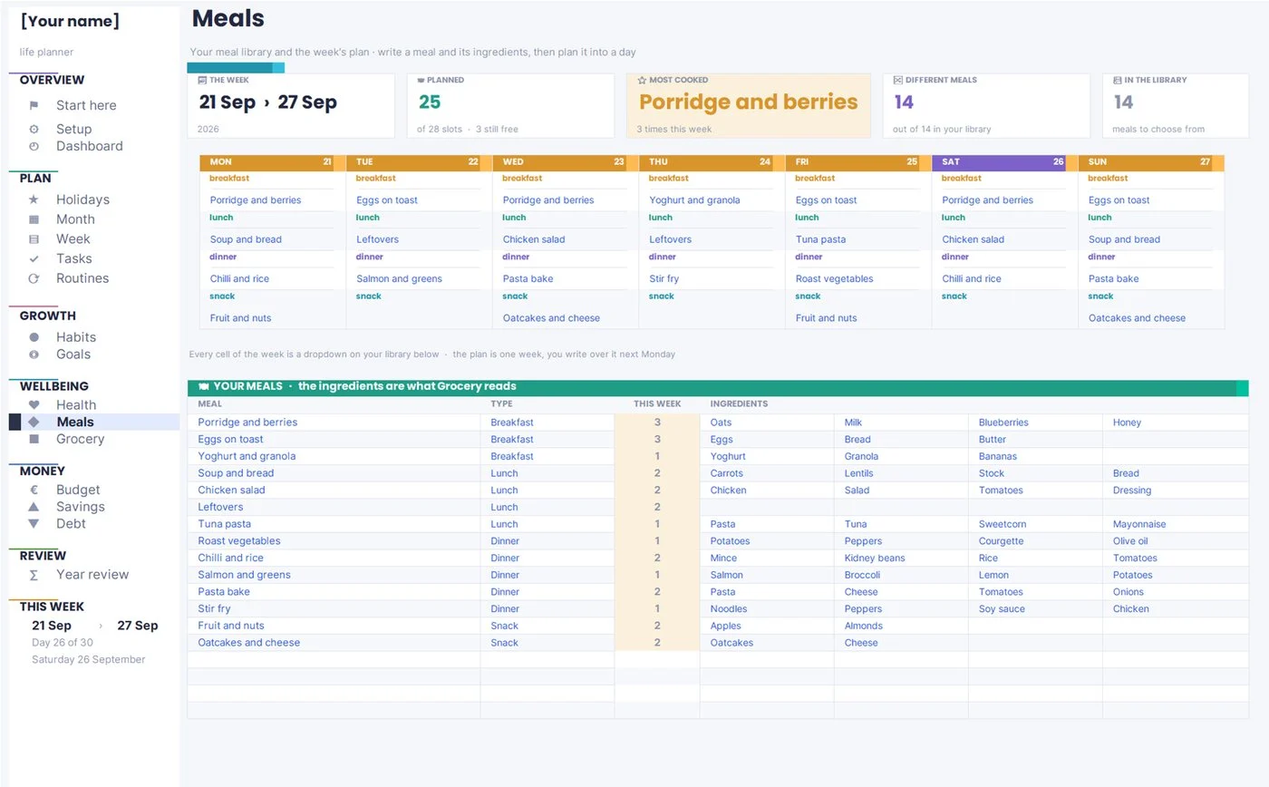
Task: Click the Dressing ingredient cell
Action: [1176, 491]
